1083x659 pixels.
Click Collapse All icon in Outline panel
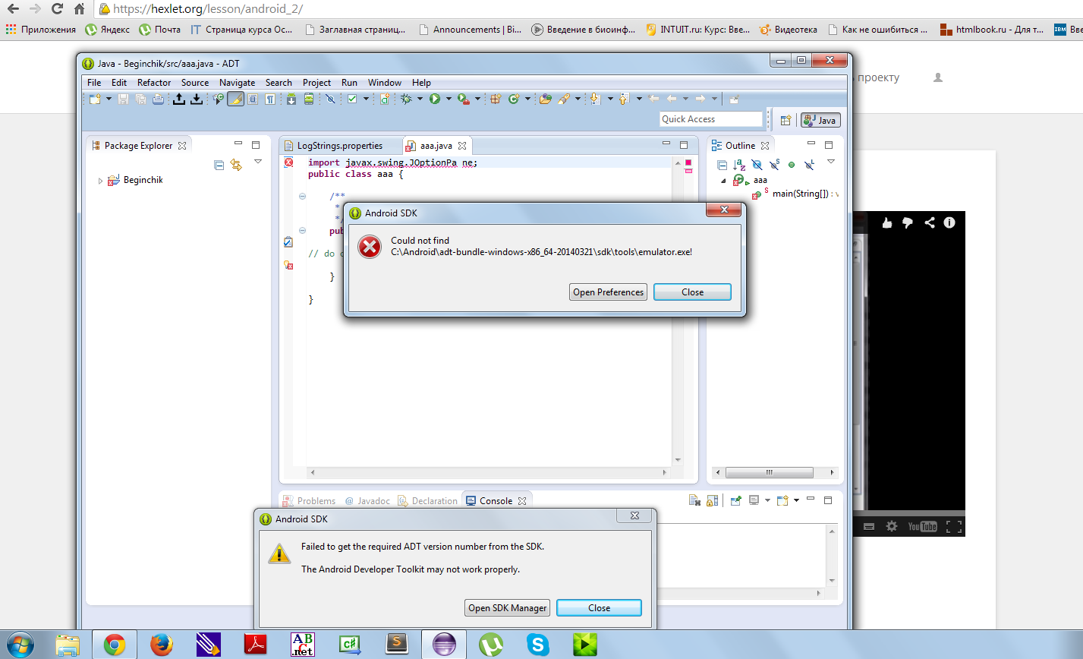tap(722, 165)
